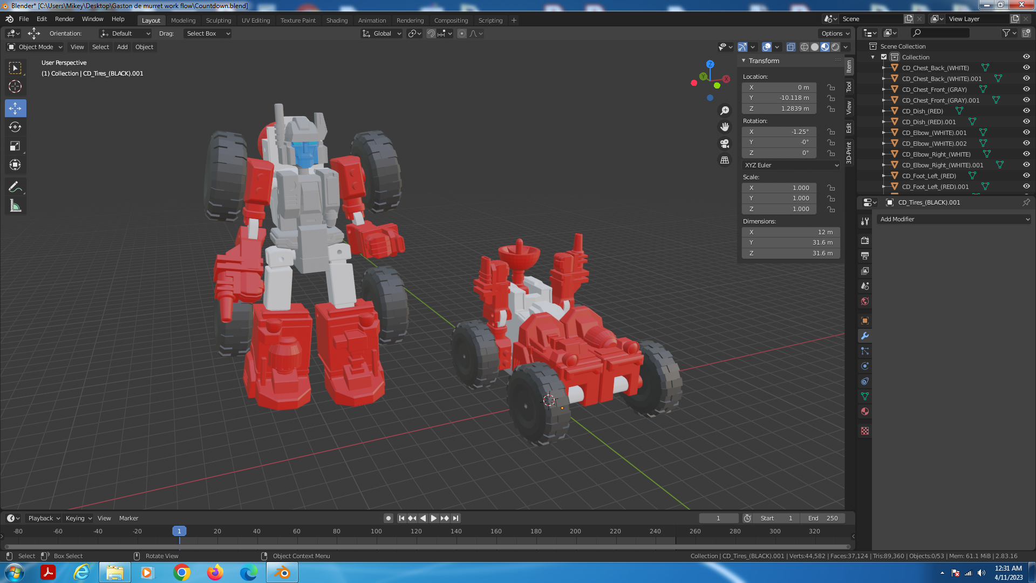Click the viewport zoom magnifier icon
This screenshot has width=1036, height=583.
(x=725, y=111)
